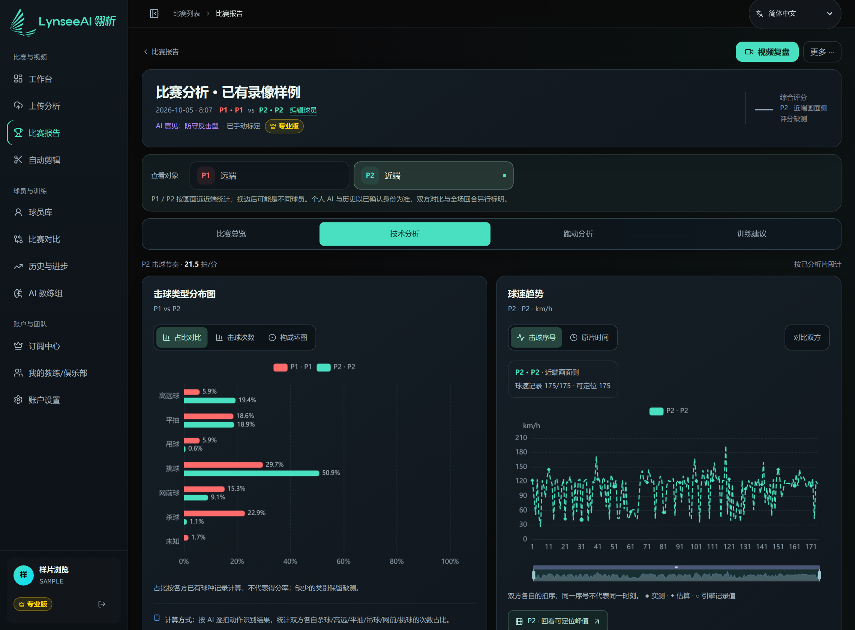Toggle 对比双方 comparison
Image resolution: width=855 pixels, height=630 pixels.
[807, 337]
